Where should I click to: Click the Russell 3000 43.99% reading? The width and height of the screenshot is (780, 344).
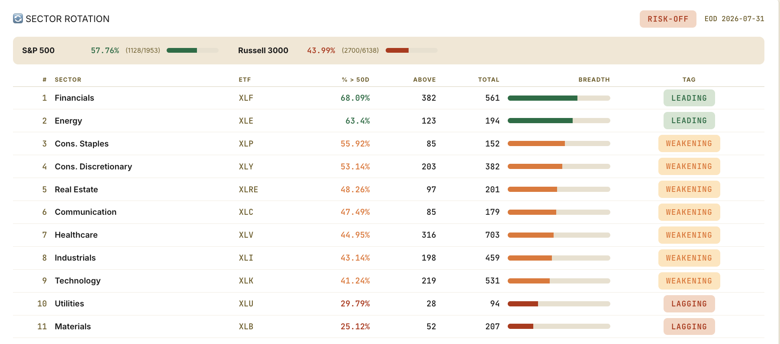point(321,51)
